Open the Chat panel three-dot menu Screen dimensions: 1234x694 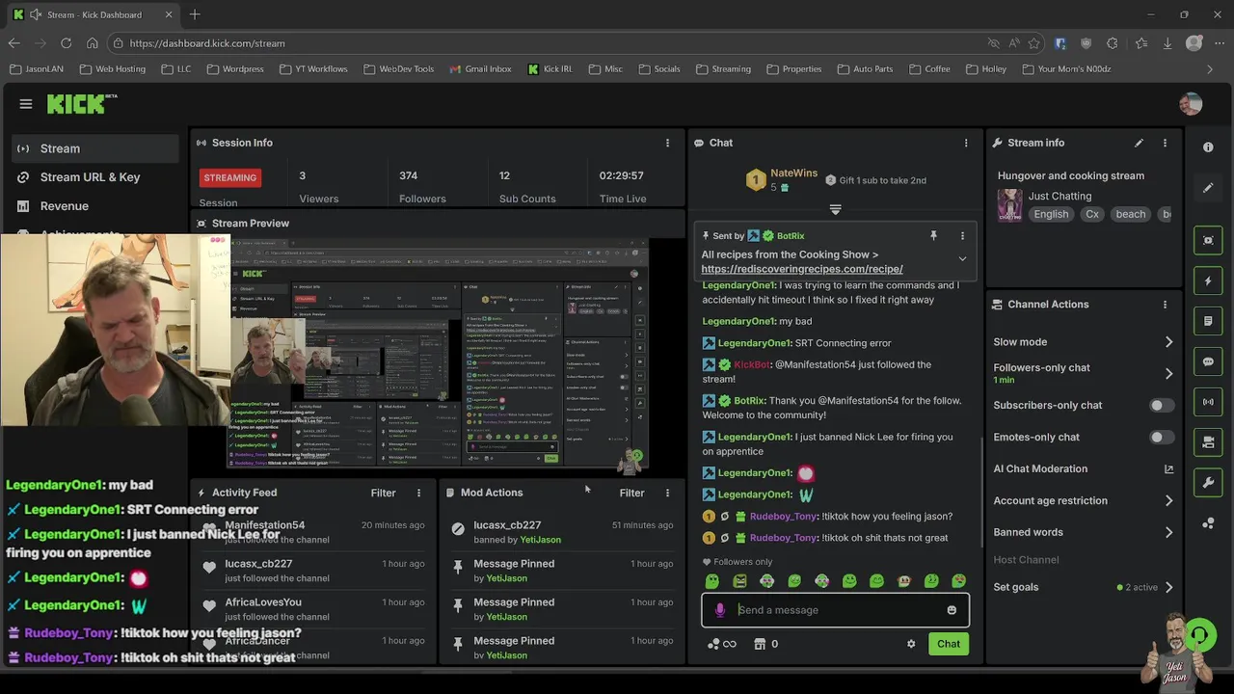966,143
